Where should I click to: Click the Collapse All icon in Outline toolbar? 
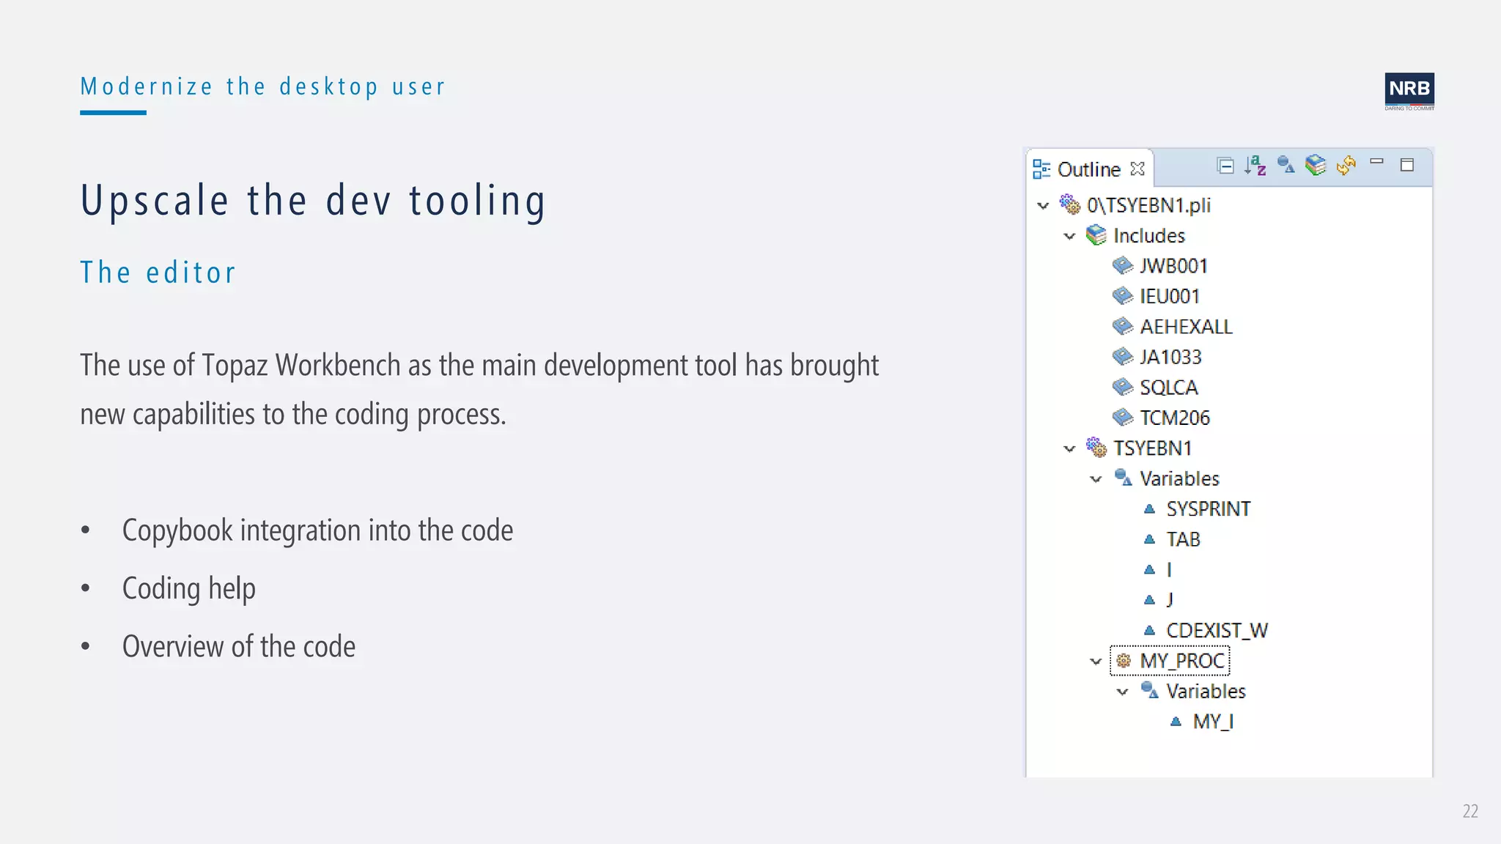[x=1225, y=166]
